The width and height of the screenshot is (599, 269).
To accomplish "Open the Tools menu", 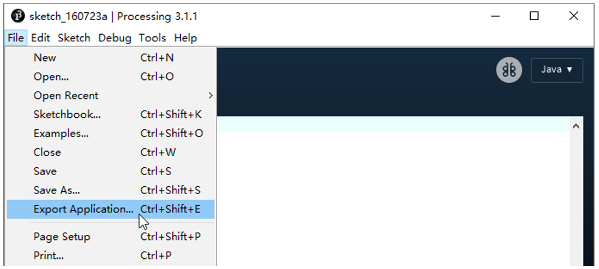I will coord(152,38).
